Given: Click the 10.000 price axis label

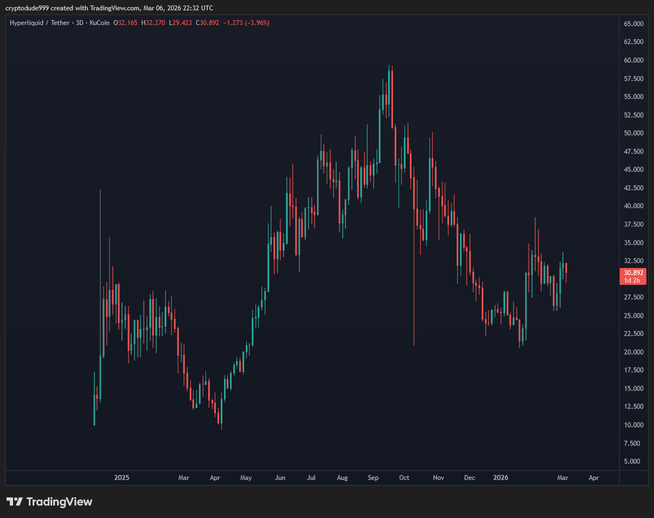Looking at the screenshot, I should [x=634, y=425].
